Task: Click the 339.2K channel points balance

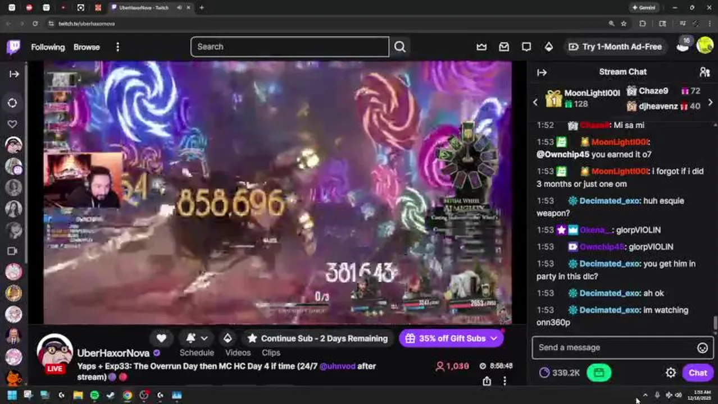Action: coord(559,373)
